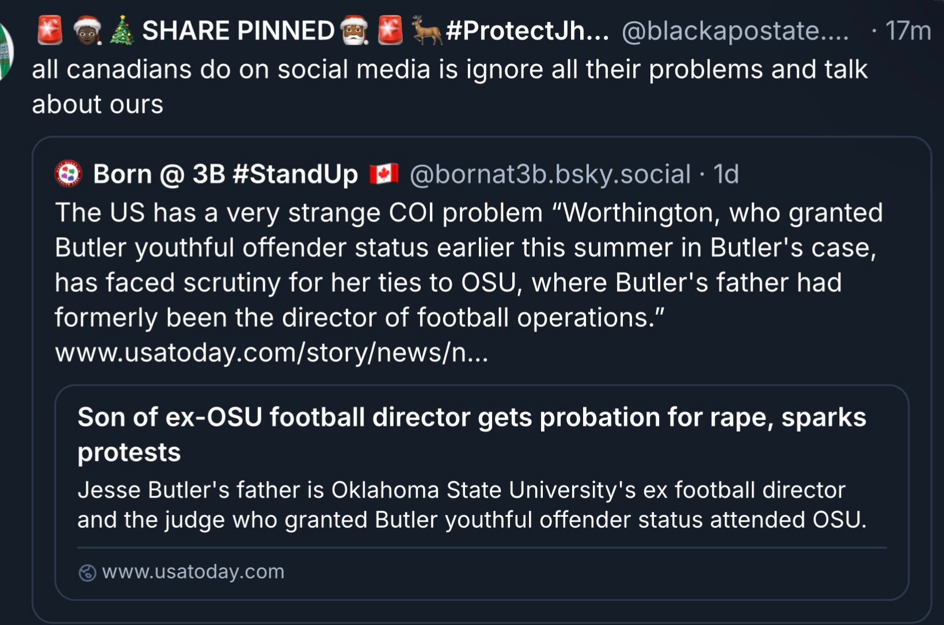Viewport: 944px width, 625px height.
Task: Click the Santa emoji before the Christmas tree
Action: click(87, 31)
